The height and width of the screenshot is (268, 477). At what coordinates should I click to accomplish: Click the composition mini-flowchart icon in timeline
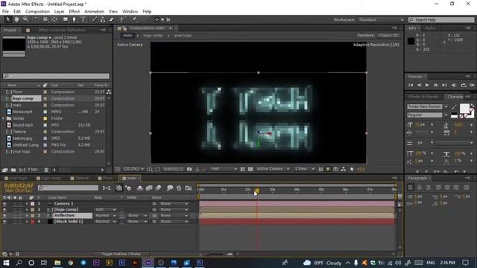tap(107, 188)
